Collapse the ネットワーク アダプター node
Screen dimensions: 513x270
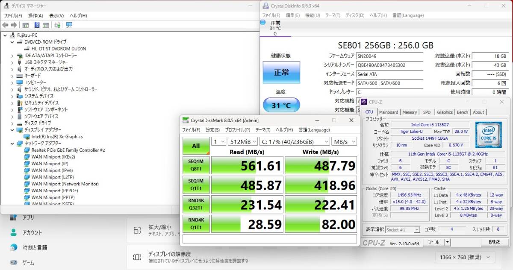(x=12, y=144)
